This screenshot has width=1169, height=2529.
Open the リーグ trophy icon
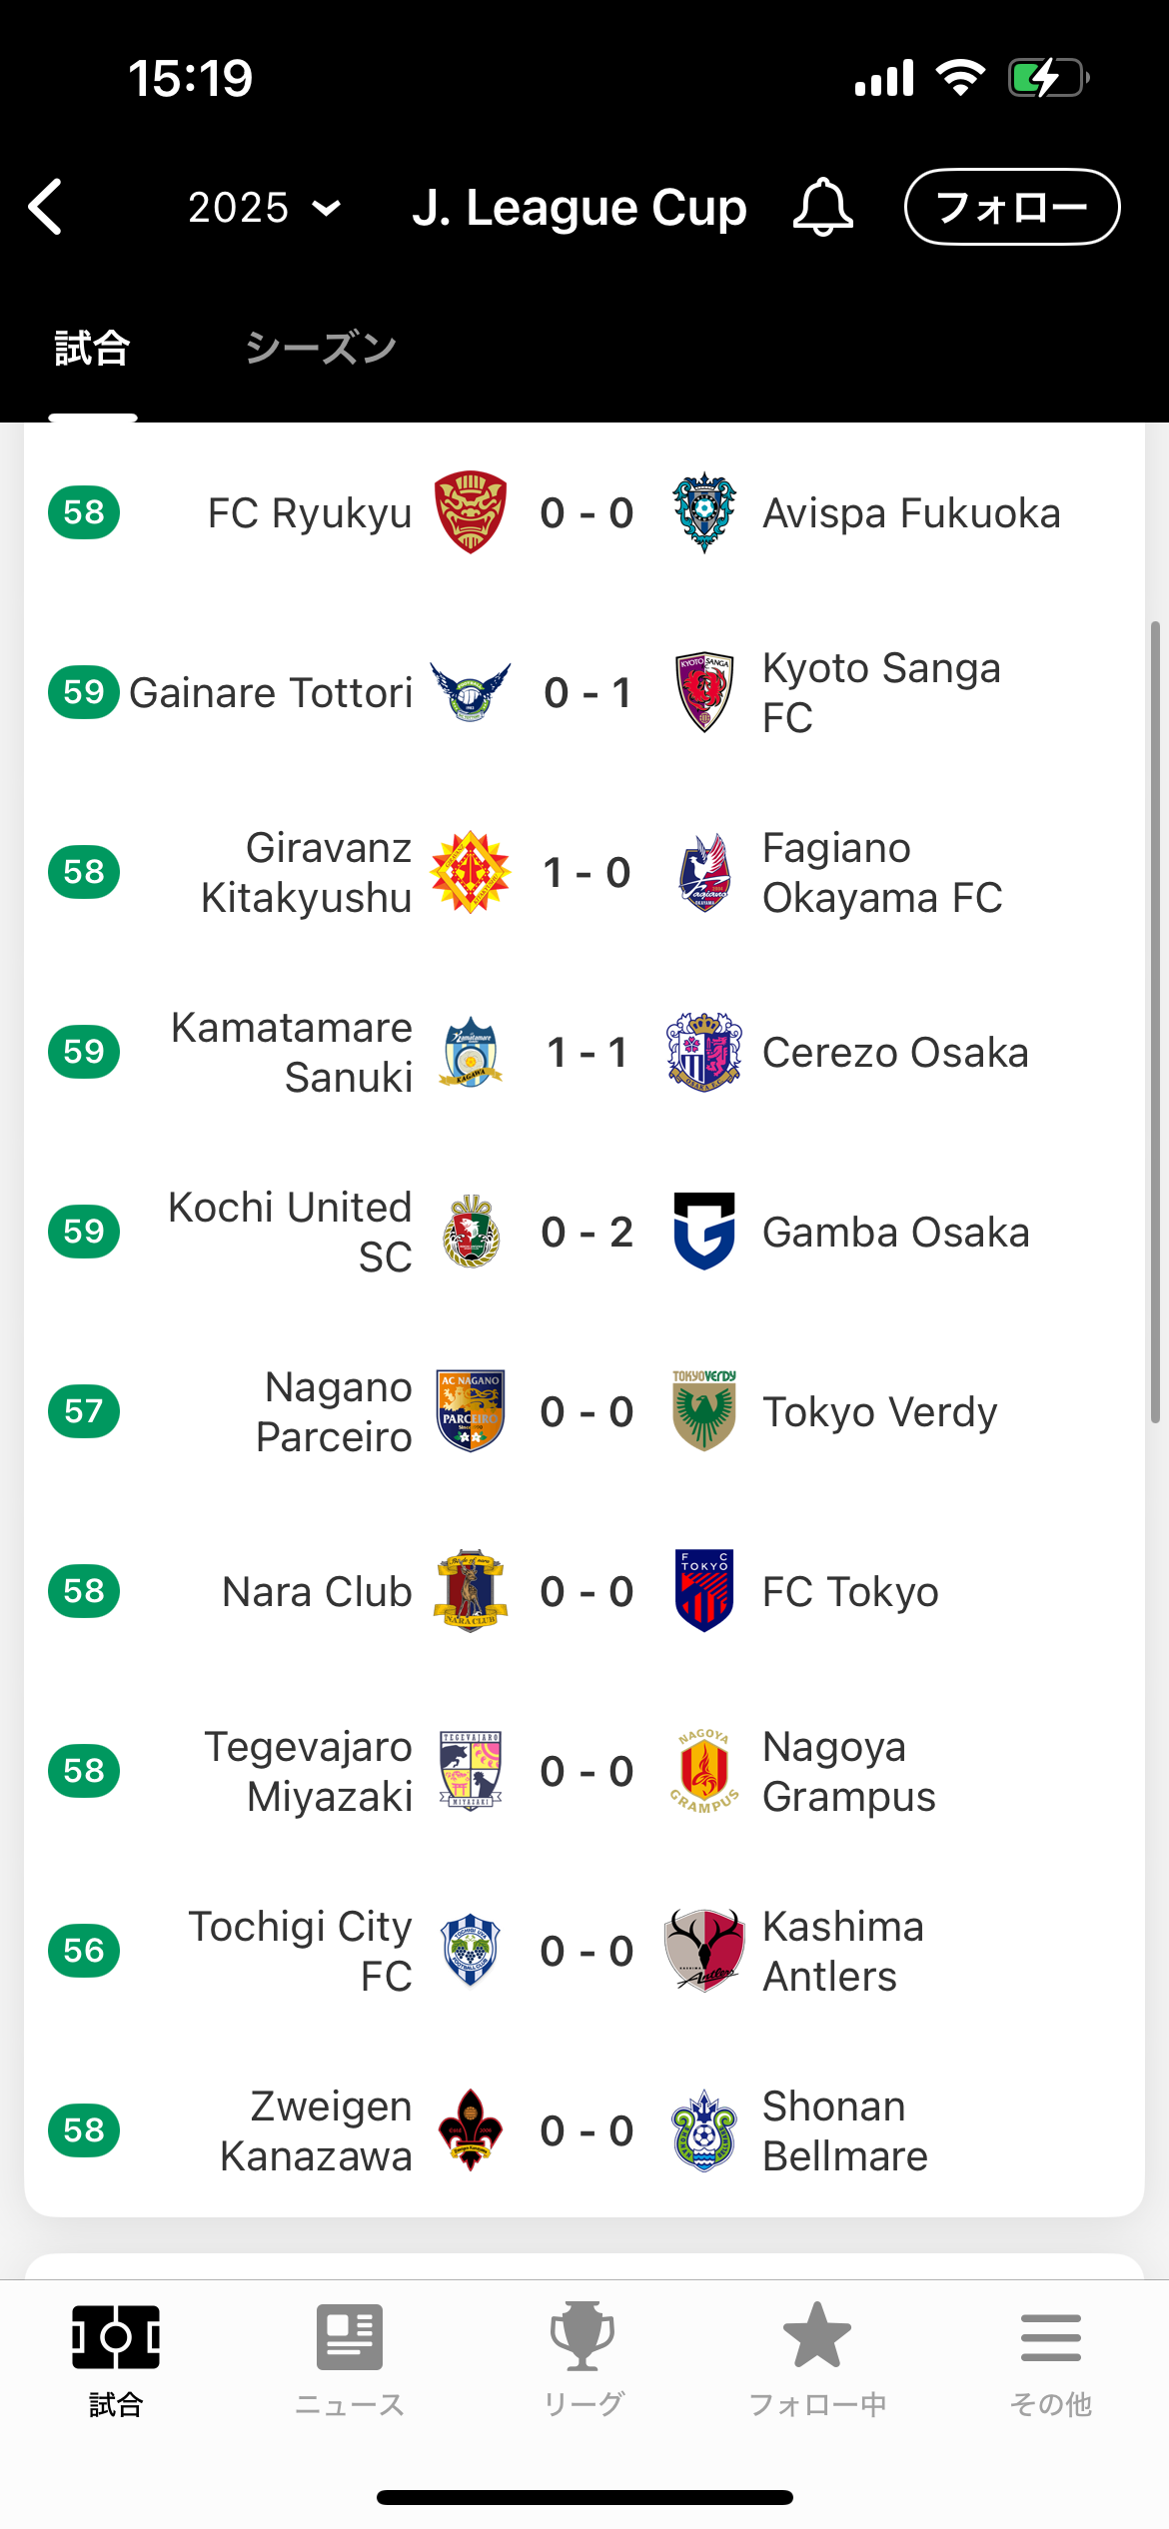point(584,2361)
